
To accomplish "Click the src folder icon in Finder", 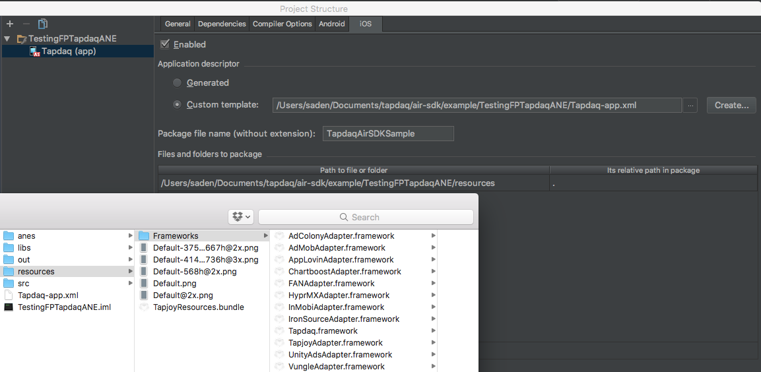I will (x=9, y=283).
